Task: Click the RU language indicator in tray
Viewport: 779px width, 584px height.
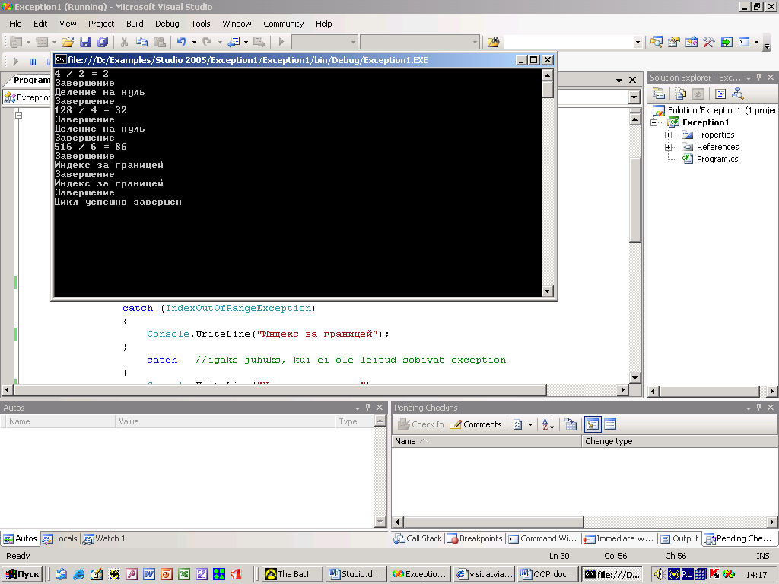Action: (x=687, y=574)
